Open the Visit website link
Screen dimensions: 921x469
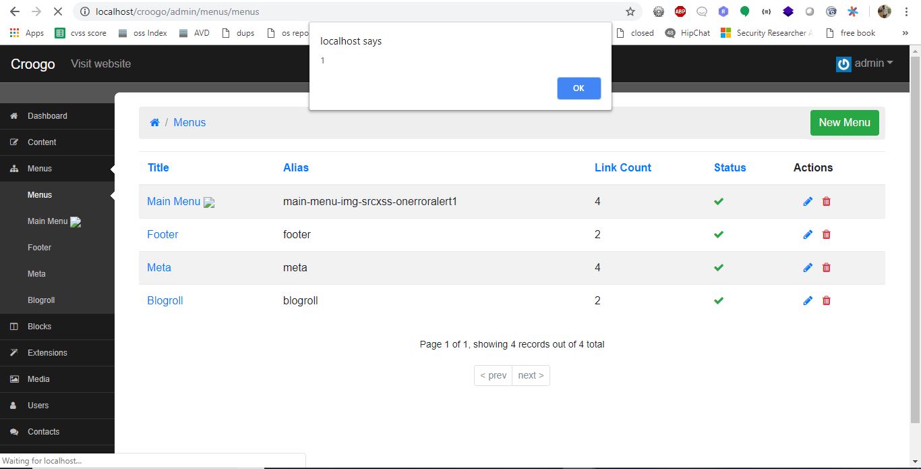101,64
